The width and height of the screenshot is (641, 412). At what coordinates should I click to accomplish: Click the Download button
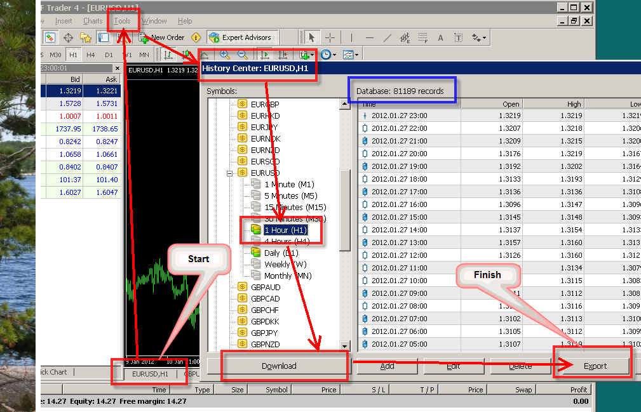[x=279, y=366]
